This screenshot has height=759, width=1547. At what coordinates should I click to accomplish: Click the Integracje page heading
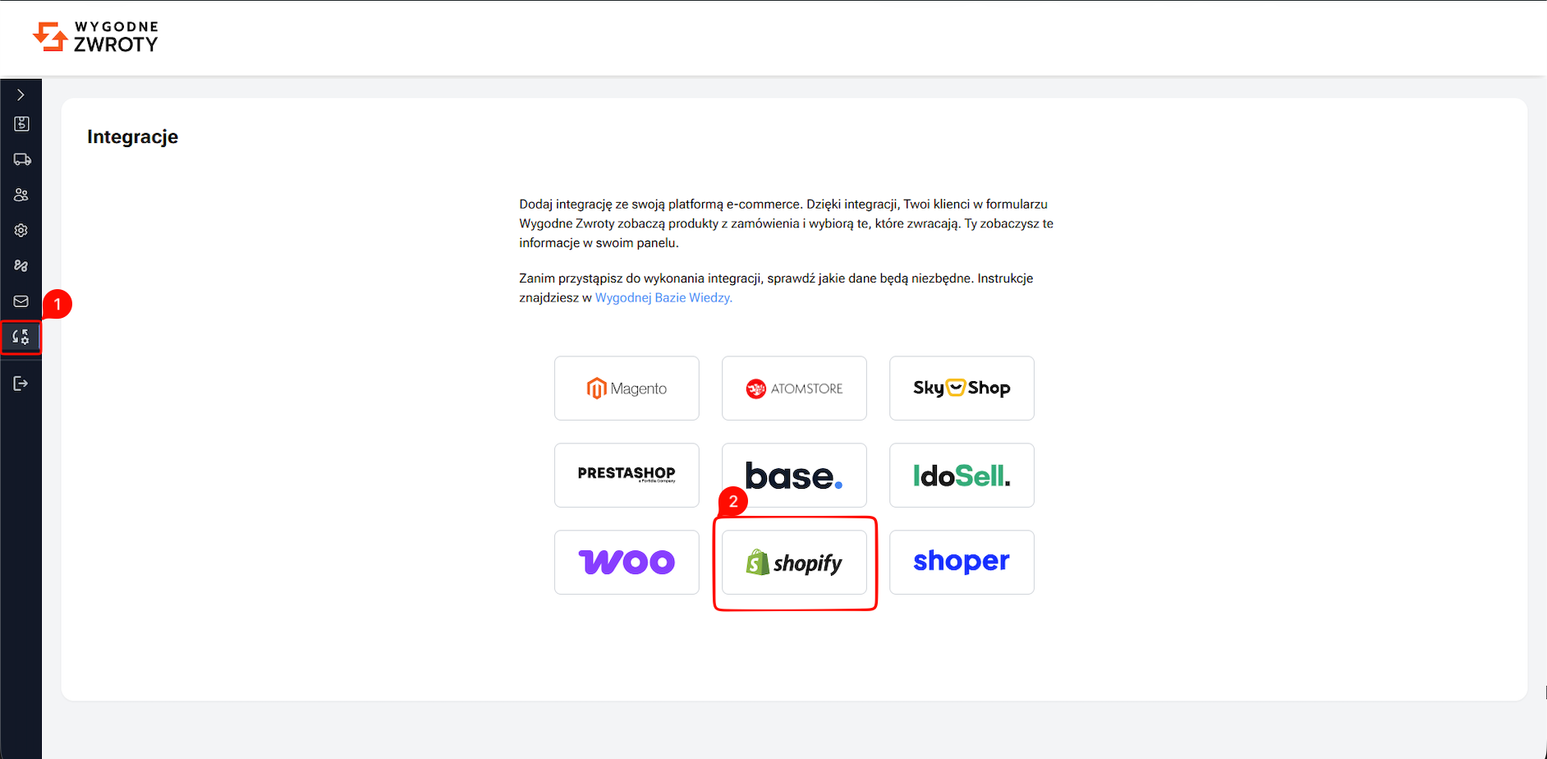pos(133,137)
